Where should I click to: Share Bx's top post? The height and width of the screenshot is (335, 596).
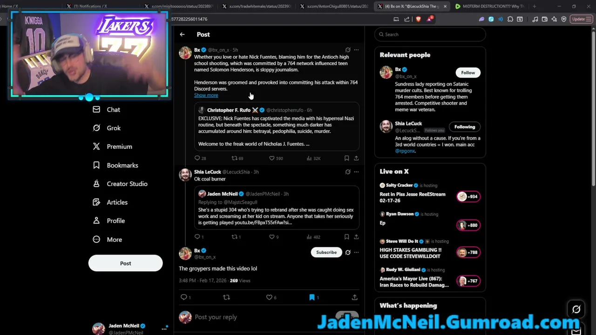tap(356, 158)
